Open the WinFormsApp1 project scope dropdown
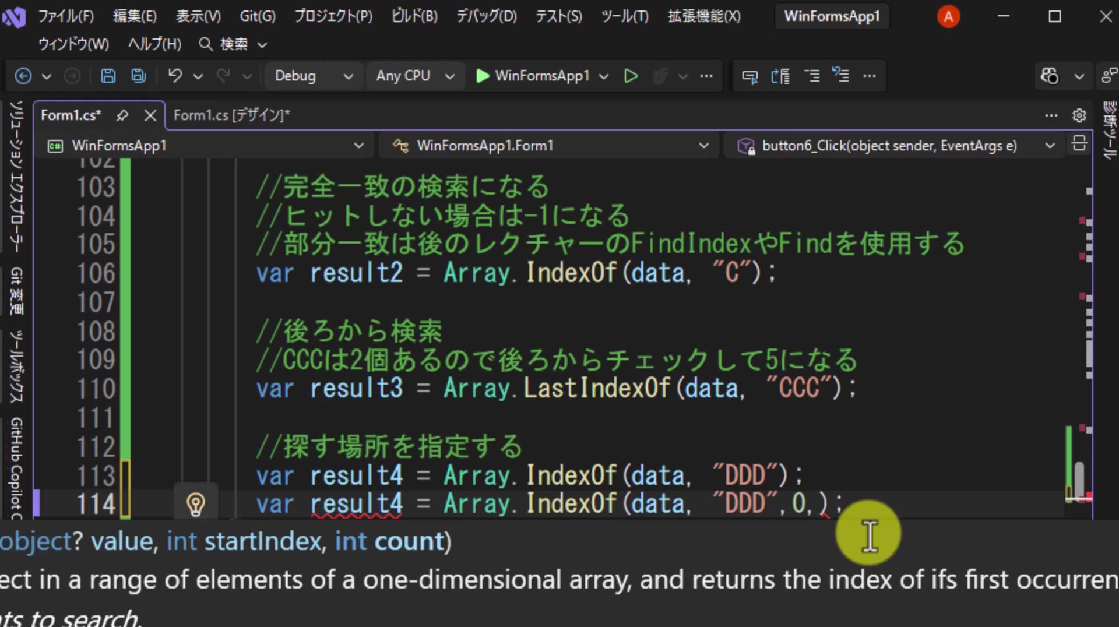 point(207,146)
